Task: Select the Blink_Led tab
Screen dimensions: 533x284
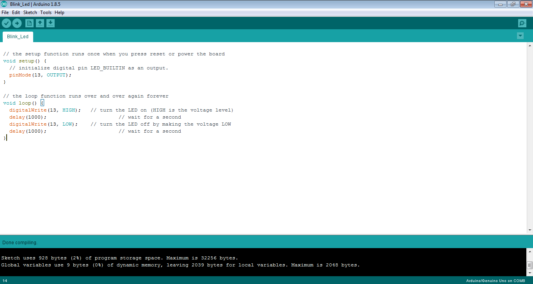Action: (18, 36)
